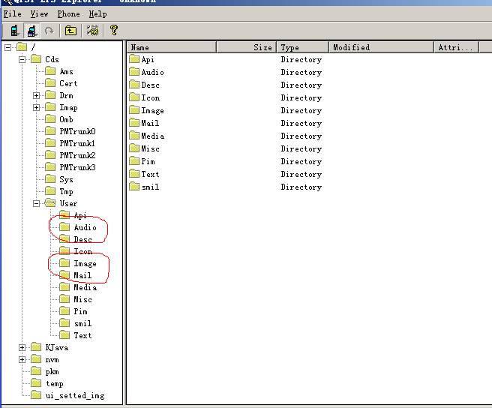Sort list by Modified column header
The height and width of the screenshot is (408, 492).
point(381,47)
